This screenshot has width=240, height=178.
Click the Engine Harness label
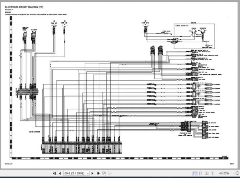34,132
